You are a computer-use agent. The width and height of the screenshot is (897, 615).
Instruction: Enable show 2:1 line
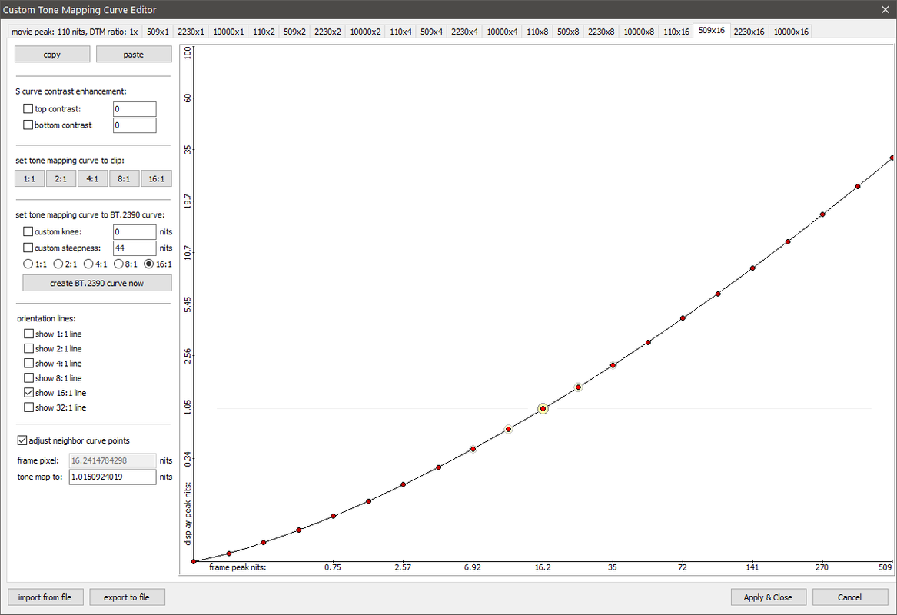coord(28,348)
